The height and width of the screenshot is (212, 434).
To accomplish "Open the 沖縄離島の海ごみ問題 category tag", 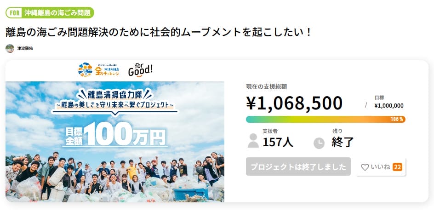I will point(57,12).
